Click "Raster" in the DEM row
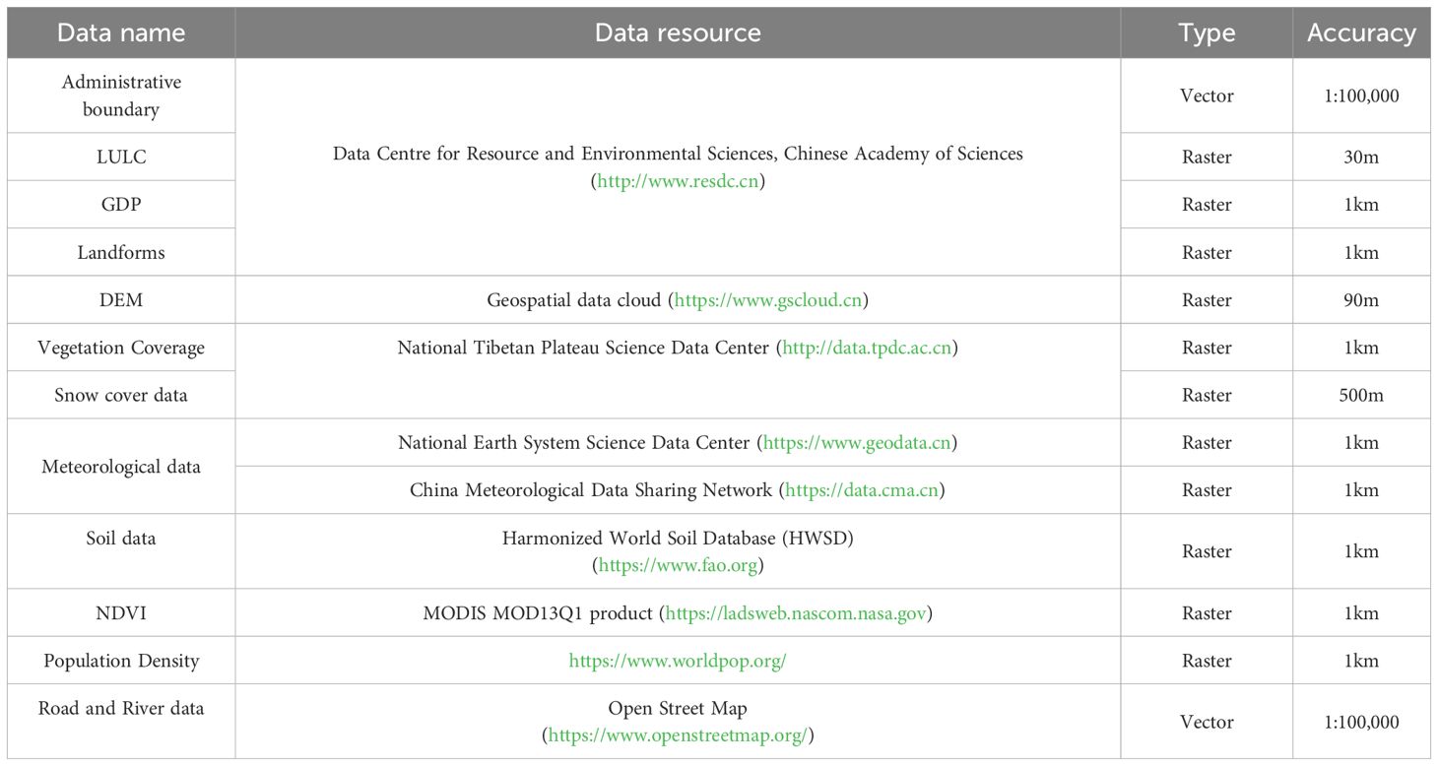This screenshot has height=766, width=1438. click(x=1207, y=300)
